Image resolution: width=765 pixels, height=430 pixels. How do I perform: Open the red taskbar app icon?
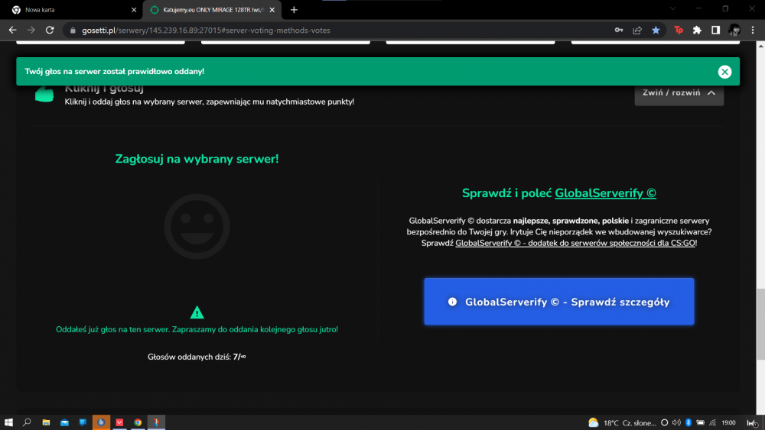pos(119,422)
